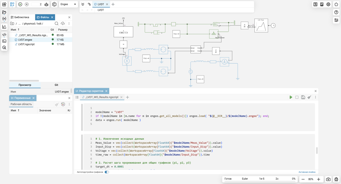Viewport: 341px width, 184px height.
Task: Open the camera screenshot tool
Action: click(x=328, y=179)
